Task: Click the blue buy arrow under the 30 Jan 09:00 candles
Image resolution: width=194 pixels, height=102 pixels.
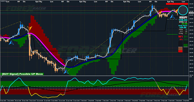Action: tap(11, 42)
